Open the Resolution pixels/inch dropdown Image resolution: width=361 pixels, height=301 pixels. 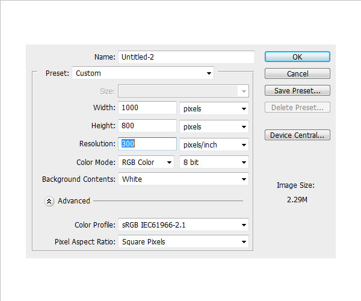pos(214,144)
